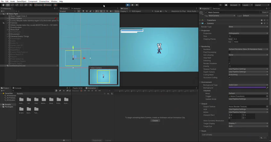271x142 pixels.
Task: Disable the Render Shadows checkbox
Action: [x=229, y=63]
